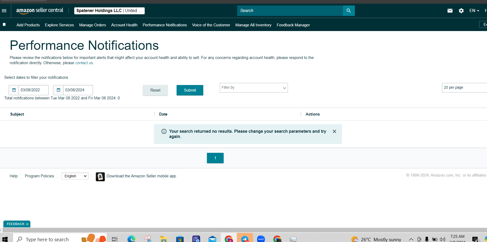Open start date calendar picker icon
This screenshot has height=242, width=487.
pyautogui.click(x=14, y=90)
